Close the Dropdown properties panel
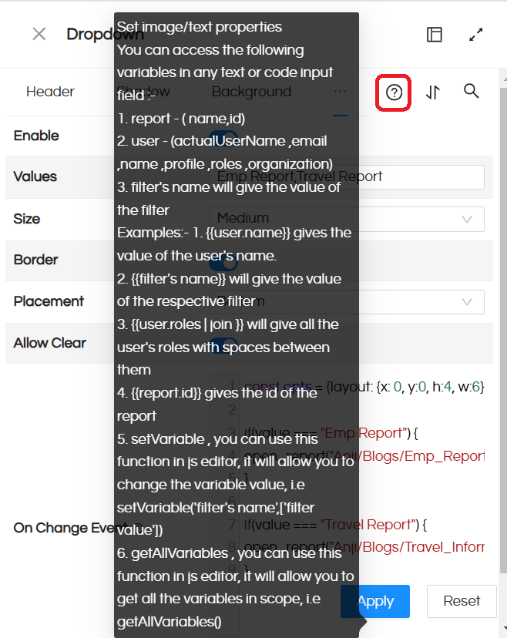Viewport: 507px width, 638px height. (39, 34)
